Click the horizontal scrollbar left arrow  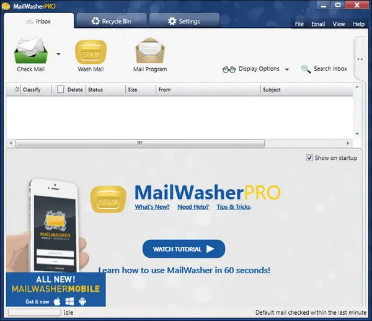pyautogui.click(x=11, y=143)
